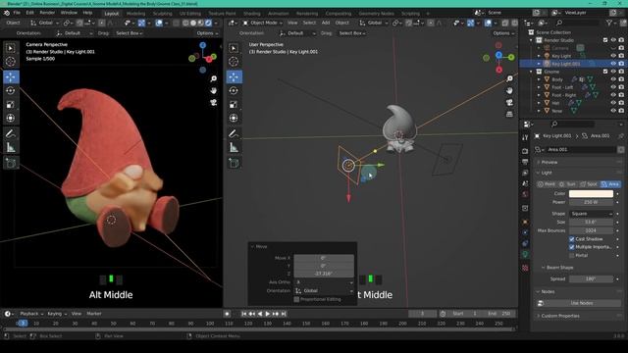The width and height of the screenshot is (628, 353).
Task: Open the Keying menu in timeline
Action: point(56,314)
